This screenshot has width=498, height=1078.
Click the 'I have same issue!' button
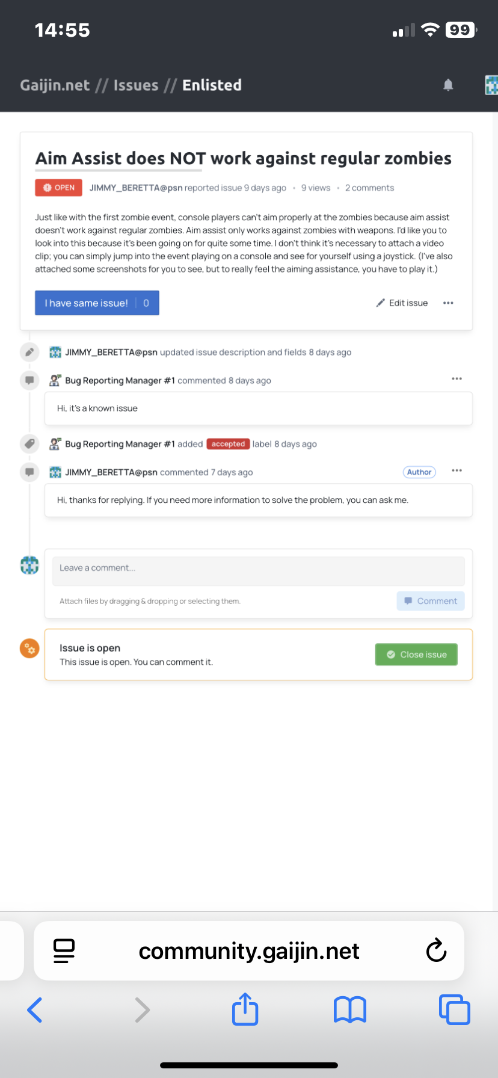87,303
